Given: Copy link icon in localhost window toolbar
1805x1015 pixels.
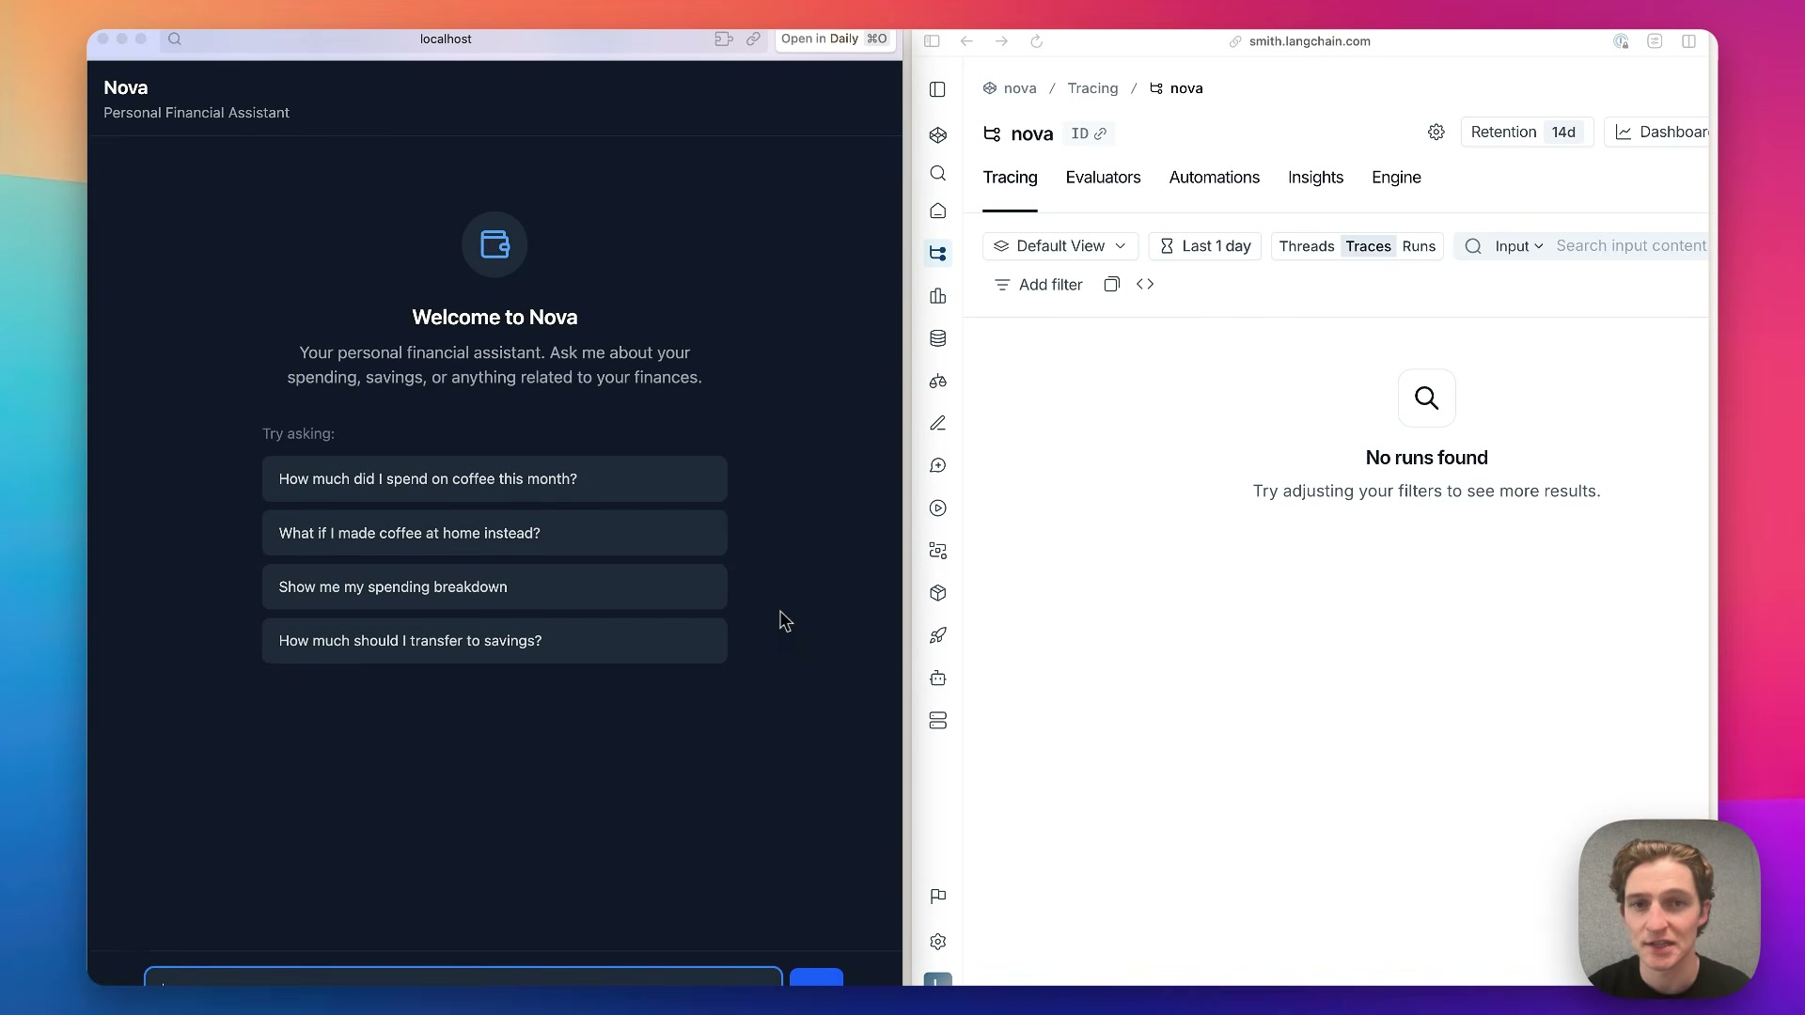Looking at the screenshot, I should point(753,39).
